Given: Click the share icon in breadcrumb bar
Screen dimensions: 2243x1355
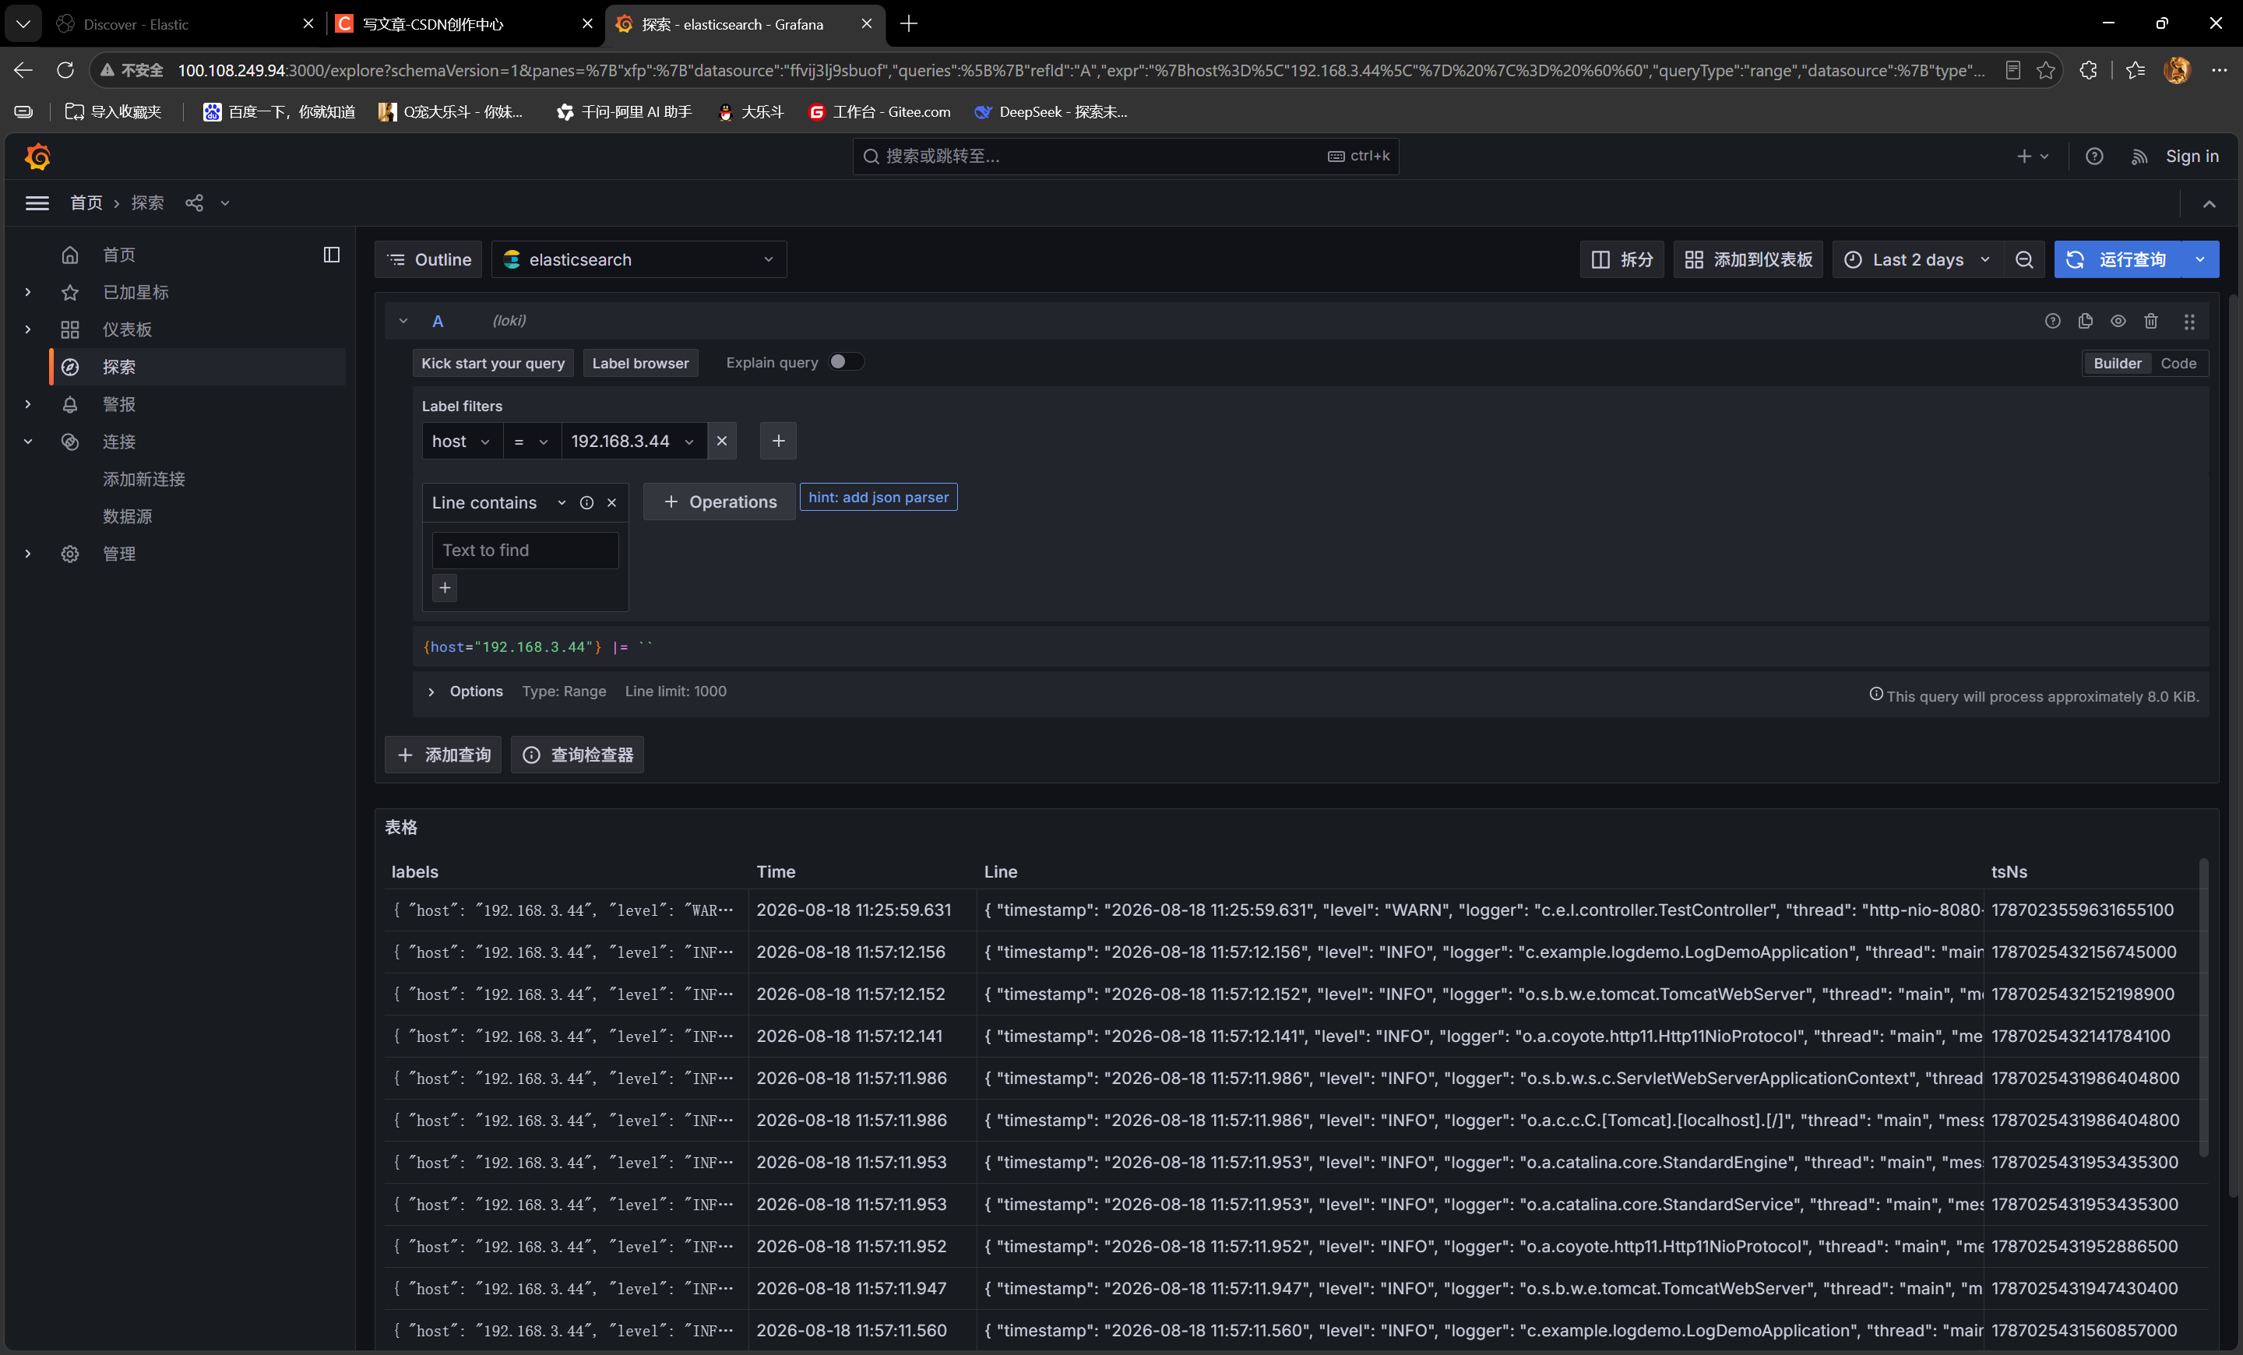Looking at the screenshot, I should (194, 203).
